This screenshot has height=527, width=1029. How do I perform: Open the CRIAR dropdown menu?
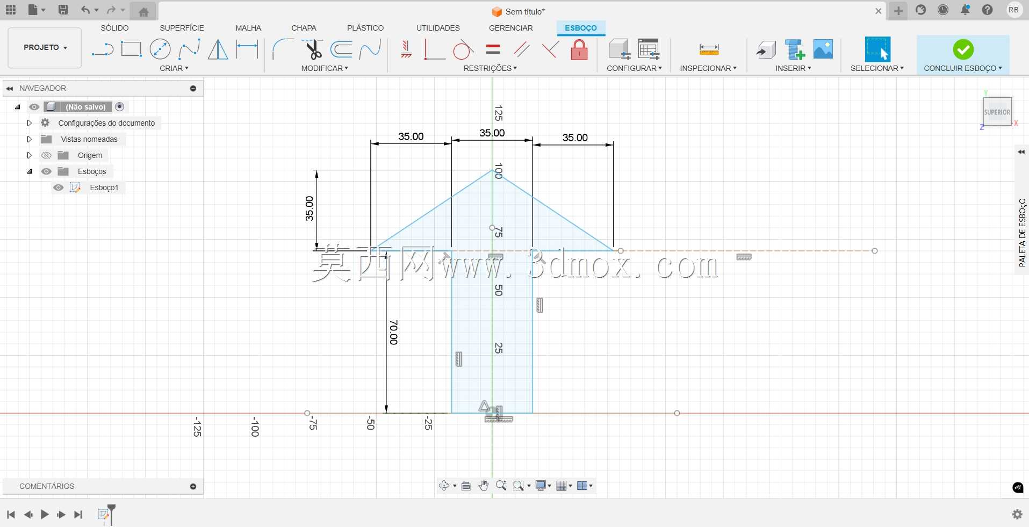tap(174, 68)
